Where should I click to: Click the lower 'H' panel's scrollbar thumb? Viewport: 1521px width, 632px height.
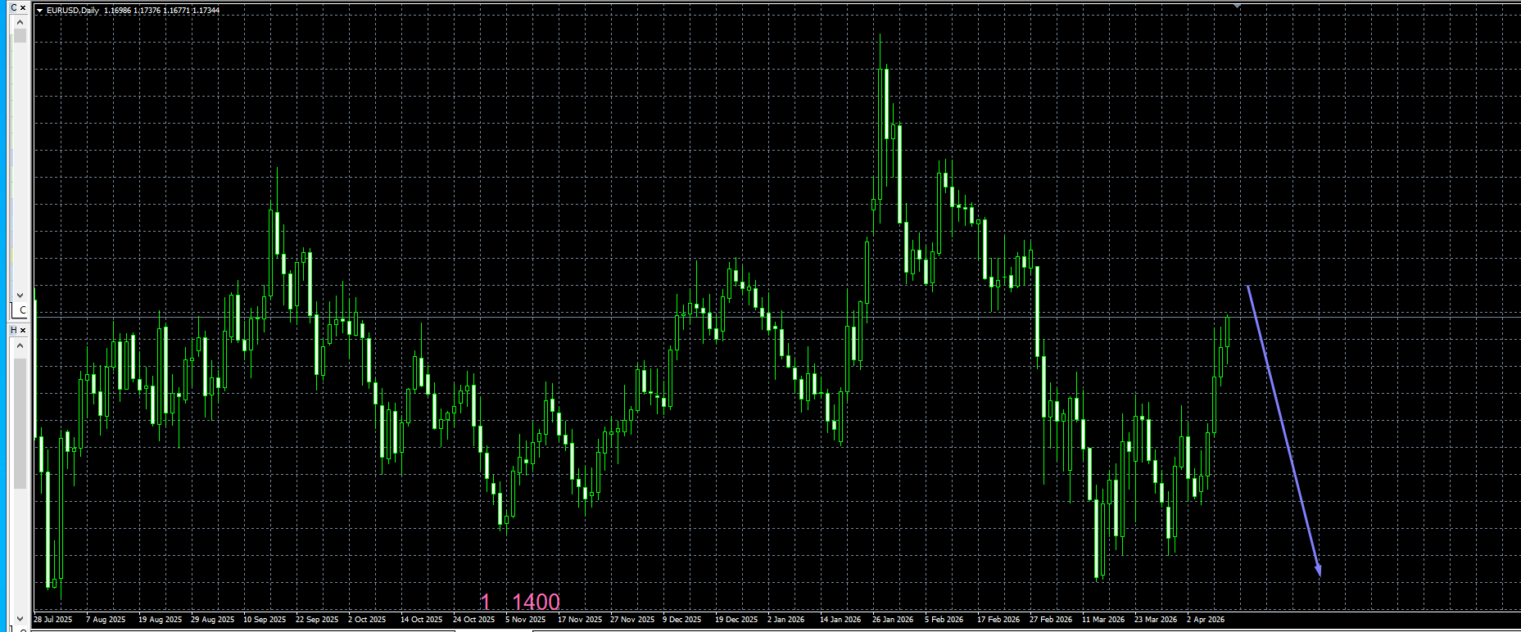20,423
